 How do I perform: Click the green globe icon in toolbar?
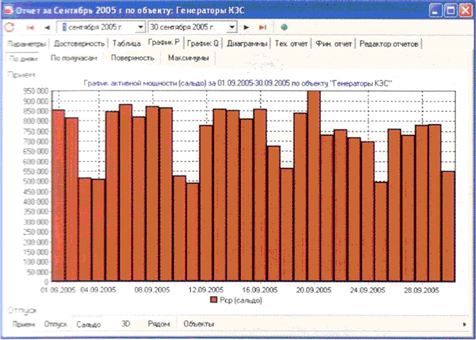pyautogui.click(x=284, y=27)
